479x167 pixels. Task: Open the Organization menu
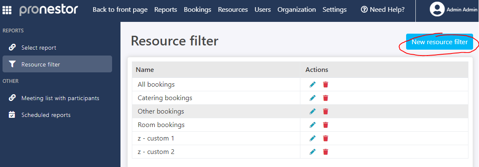pyautogui.click(x=297, y=10)
